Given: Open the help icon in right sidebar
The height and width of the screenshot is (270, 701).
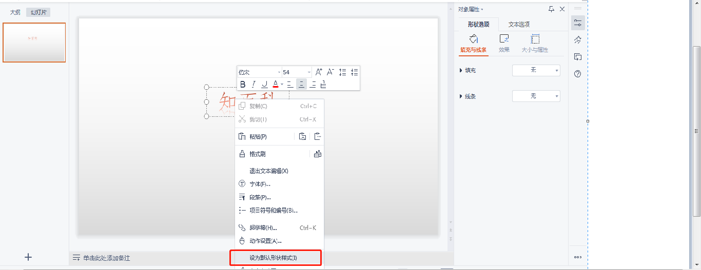Looking at the screenshot, I should click(x=578, y=74).
